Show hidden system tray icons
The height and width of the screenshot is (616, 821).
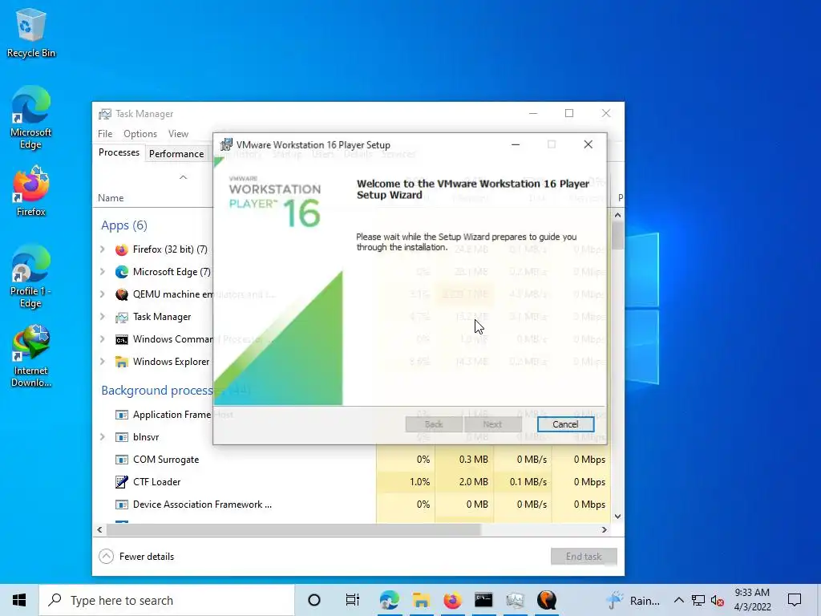(x=678, y=600)
